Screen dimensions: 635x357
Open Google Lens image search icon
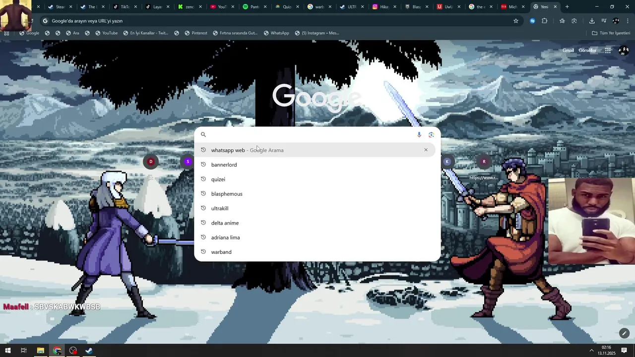431,134
